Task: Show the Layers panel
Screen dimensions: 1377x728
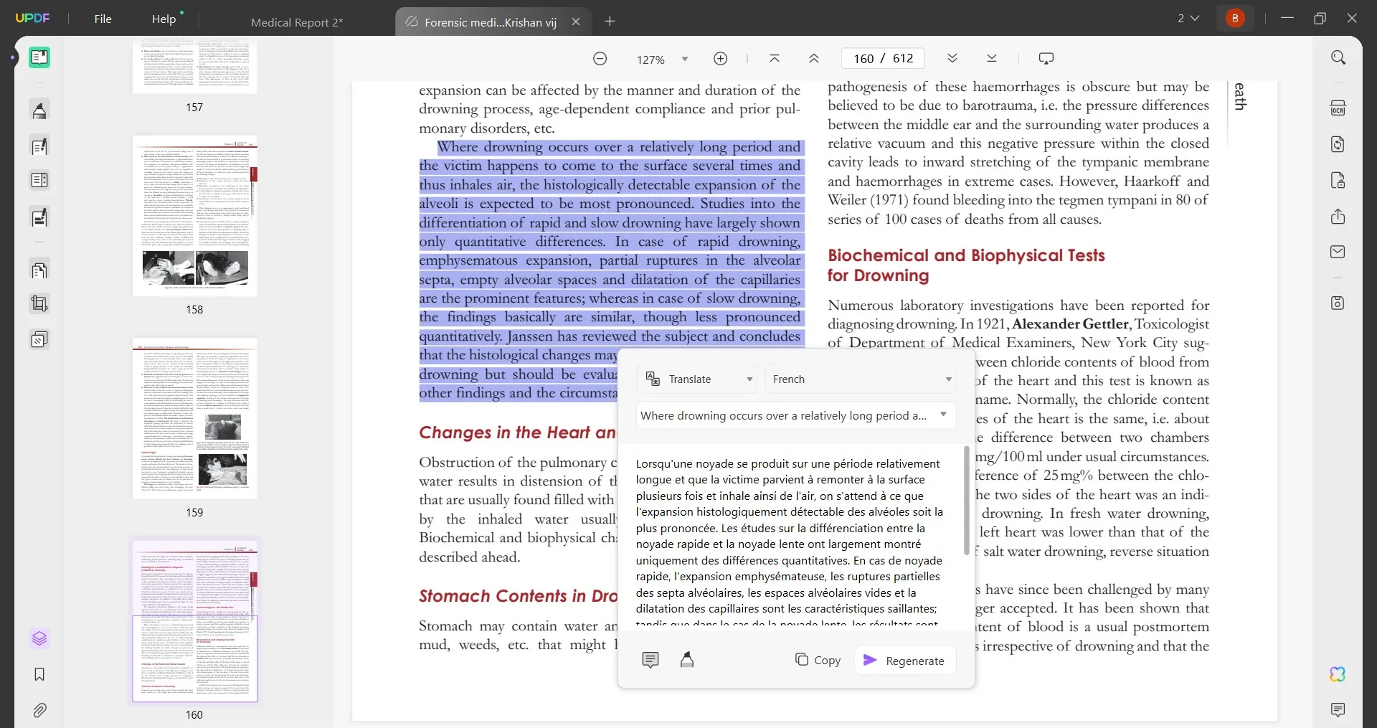Action: (39, 638)
